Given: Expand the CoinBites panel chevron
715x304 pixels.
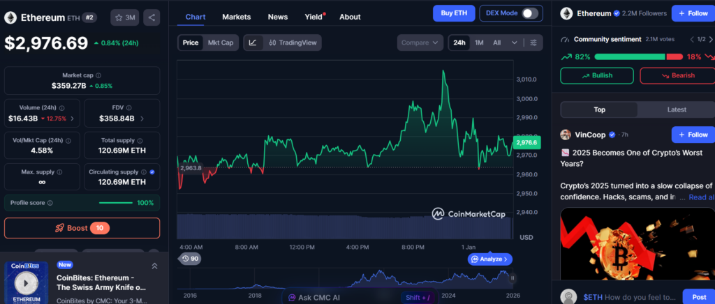Looking at the screenshot, I should 154,266.
